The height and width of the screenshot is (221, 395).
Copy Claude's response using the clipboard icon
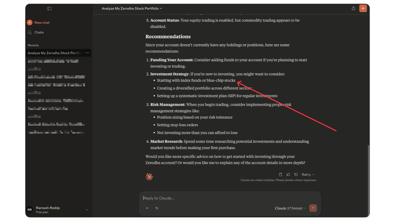coord(280,174)
